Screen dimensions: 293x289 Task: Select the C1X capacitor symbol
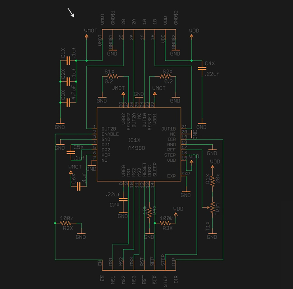(68, 61)
